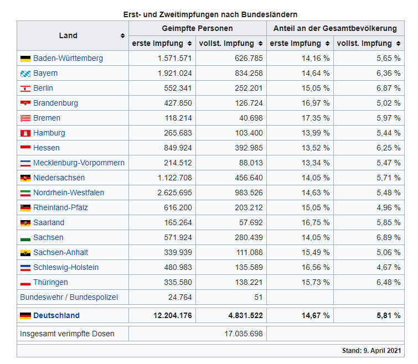The width and height of the screenshot is (418, 364).
Task: Sort by vollst. Impfung population share
Action: 398,43
